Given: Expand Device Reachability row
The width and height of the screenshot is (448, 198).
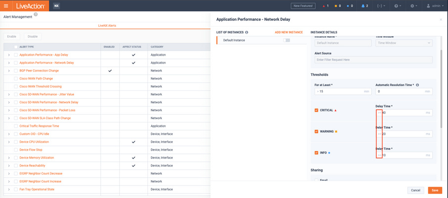Looking at the screenshot, I should click(x=9, y=165).
